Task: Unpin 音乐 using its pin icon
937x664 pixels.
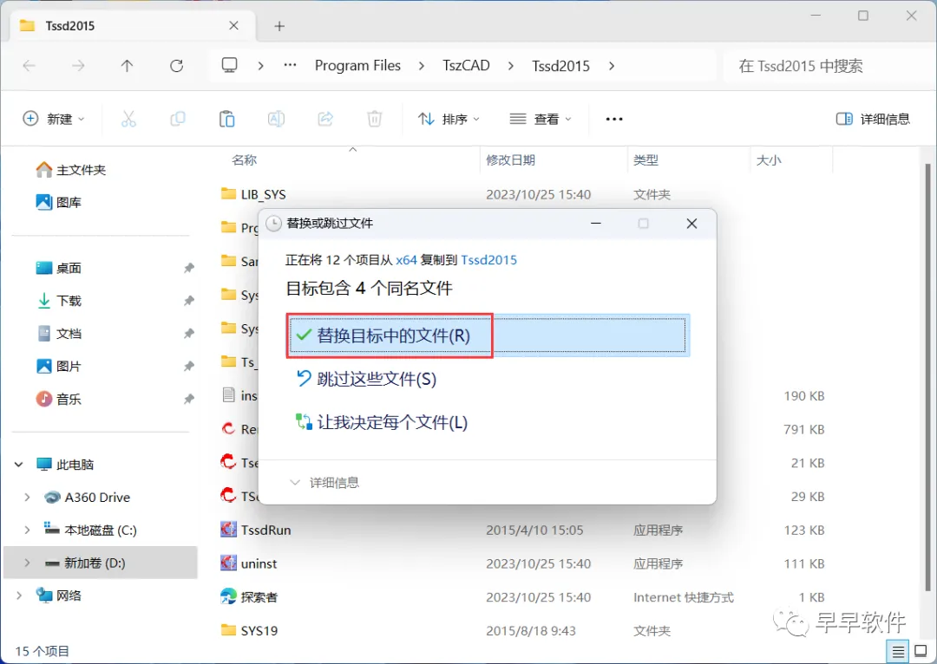Action: tap(189, 399)
